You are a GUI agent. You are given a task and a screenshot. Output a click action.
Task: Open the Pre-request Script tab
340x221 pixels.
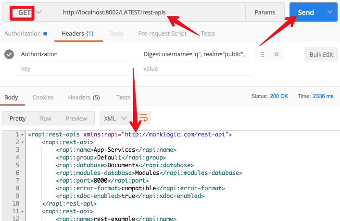pyautogui.click(x=163, y=34)
